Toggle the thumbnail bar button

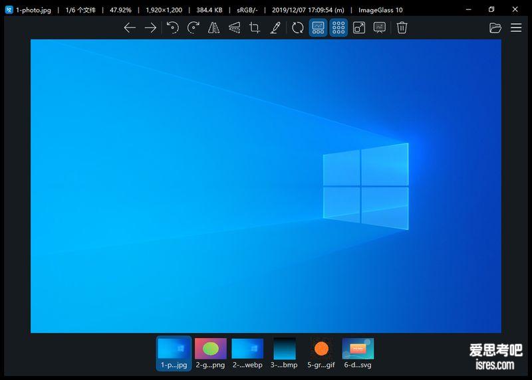[x=318, y=28]
